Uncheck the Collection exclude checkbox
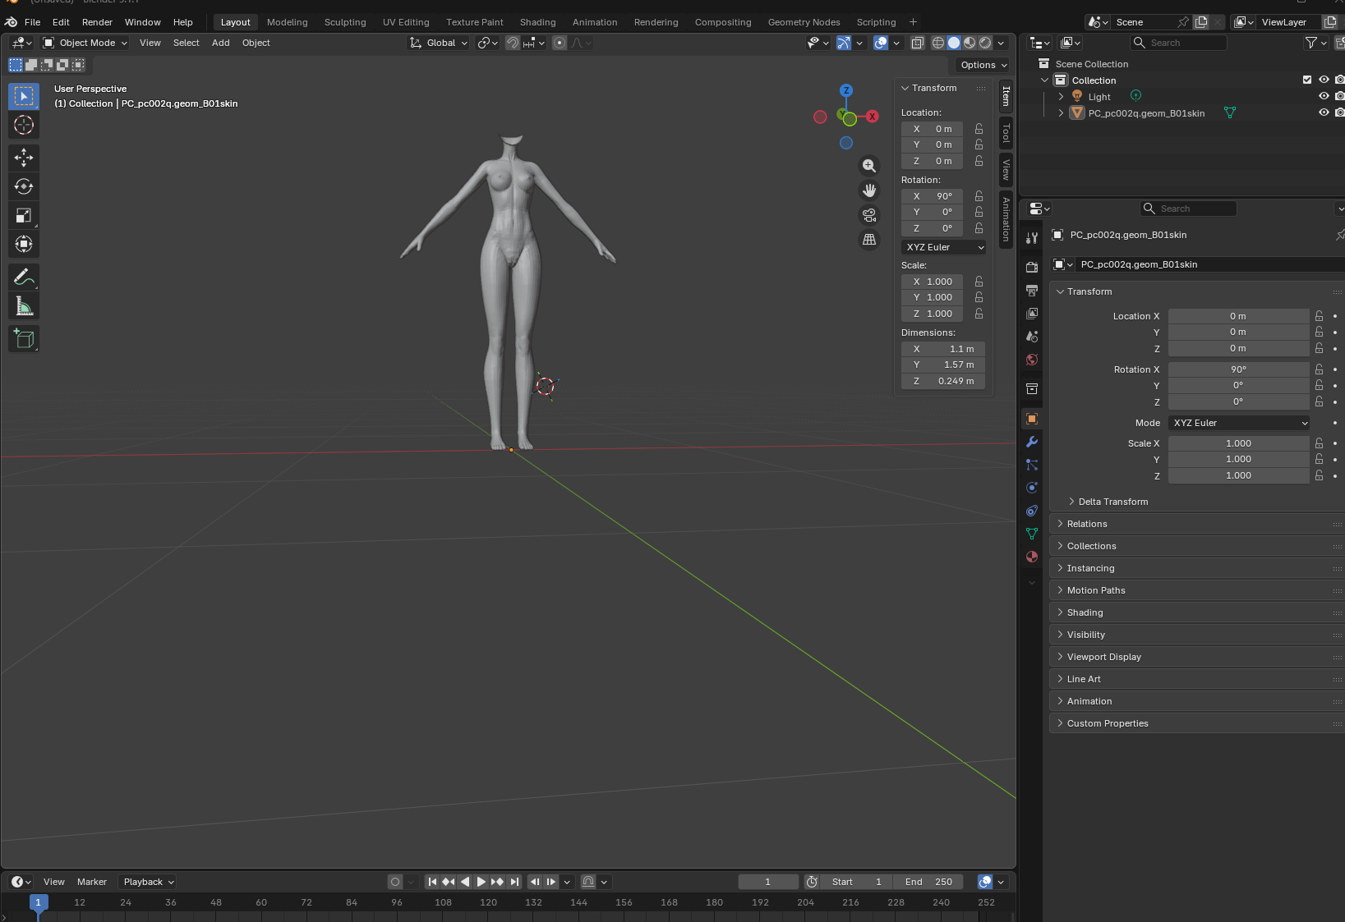 (x=1307, y=80)
